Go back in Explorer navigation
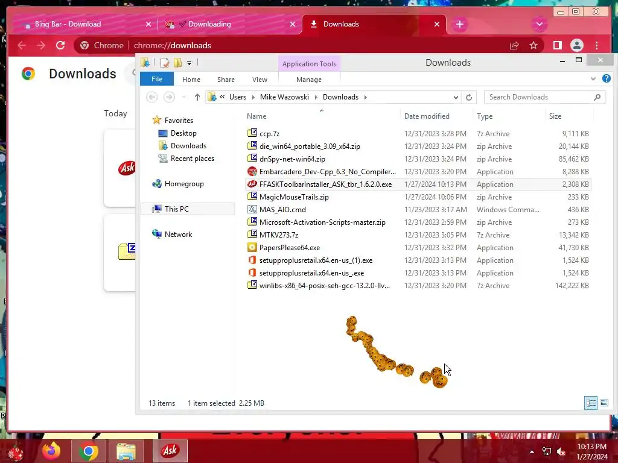This screenshot has height=463, width=618. 151,97
